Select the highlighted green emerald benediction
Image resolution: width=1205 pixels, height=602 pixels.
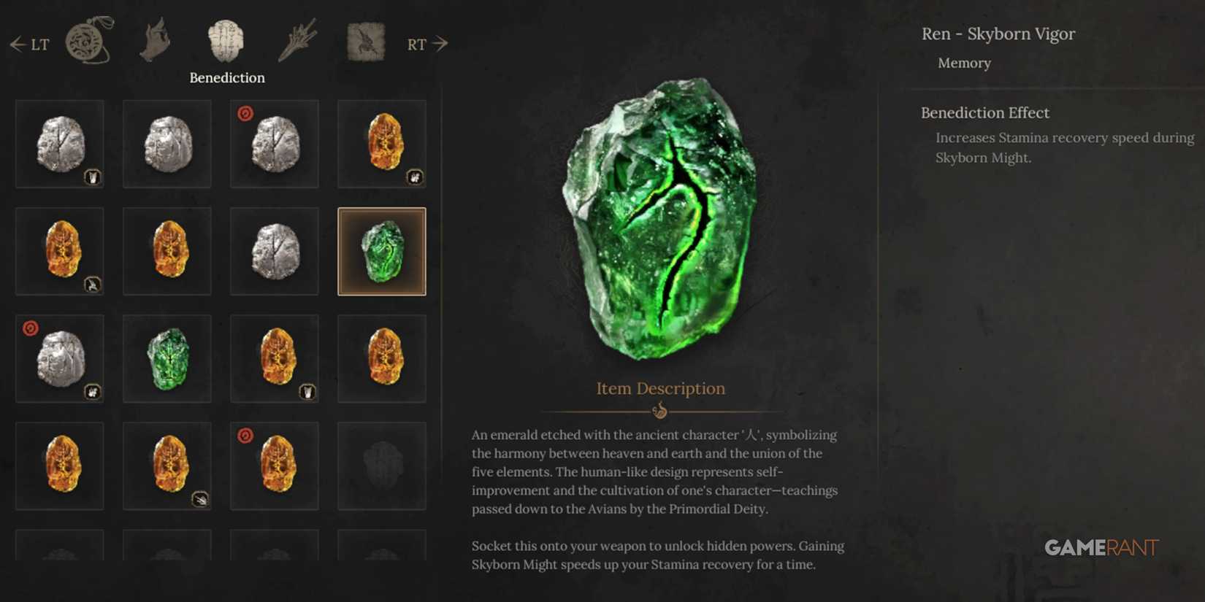(382, 252)
